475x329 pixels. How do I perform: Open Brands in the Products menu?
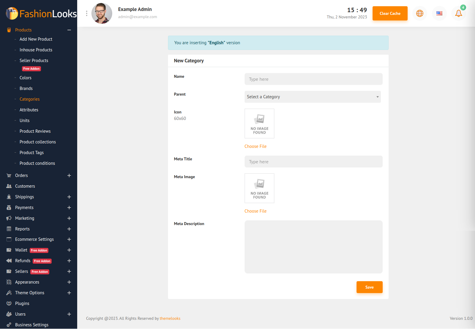(26, 88)
